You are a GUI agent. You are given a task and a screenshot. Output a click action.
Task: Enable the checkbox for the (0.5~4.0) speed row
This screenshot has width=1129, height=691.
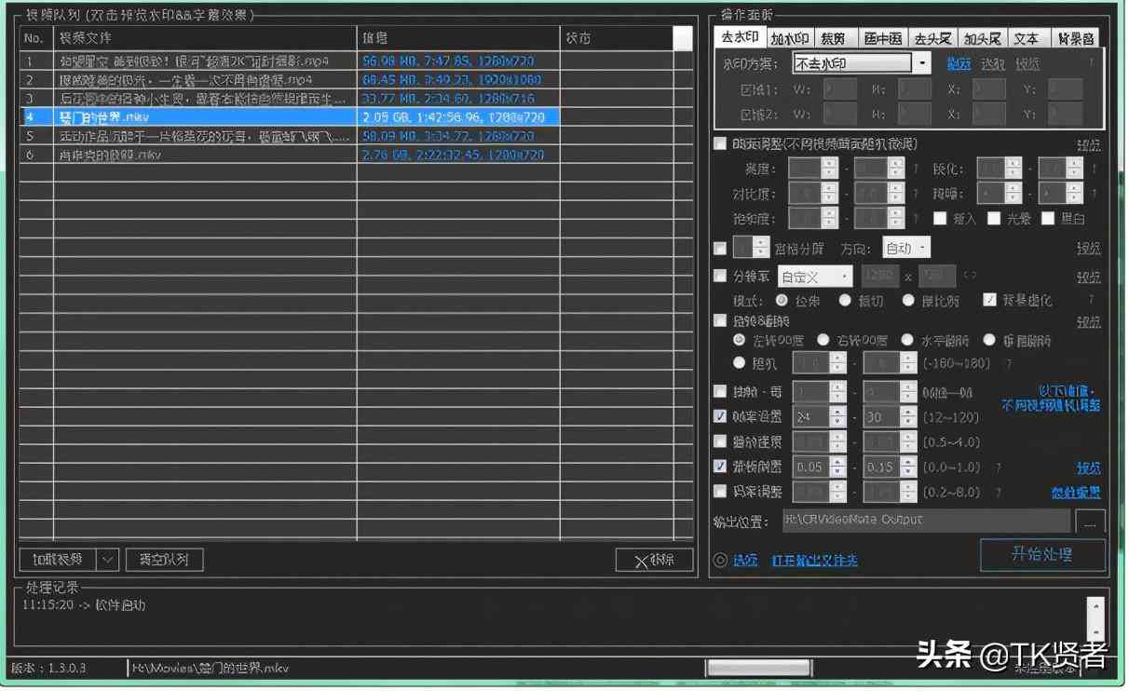coord(720,441)
